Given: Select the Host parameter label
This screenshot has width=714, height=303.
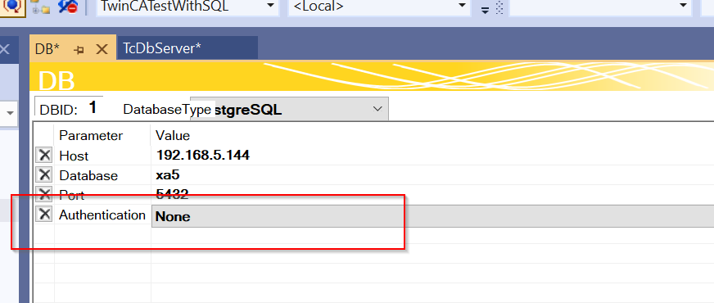Looking at the screenshot, I should 74,156.
